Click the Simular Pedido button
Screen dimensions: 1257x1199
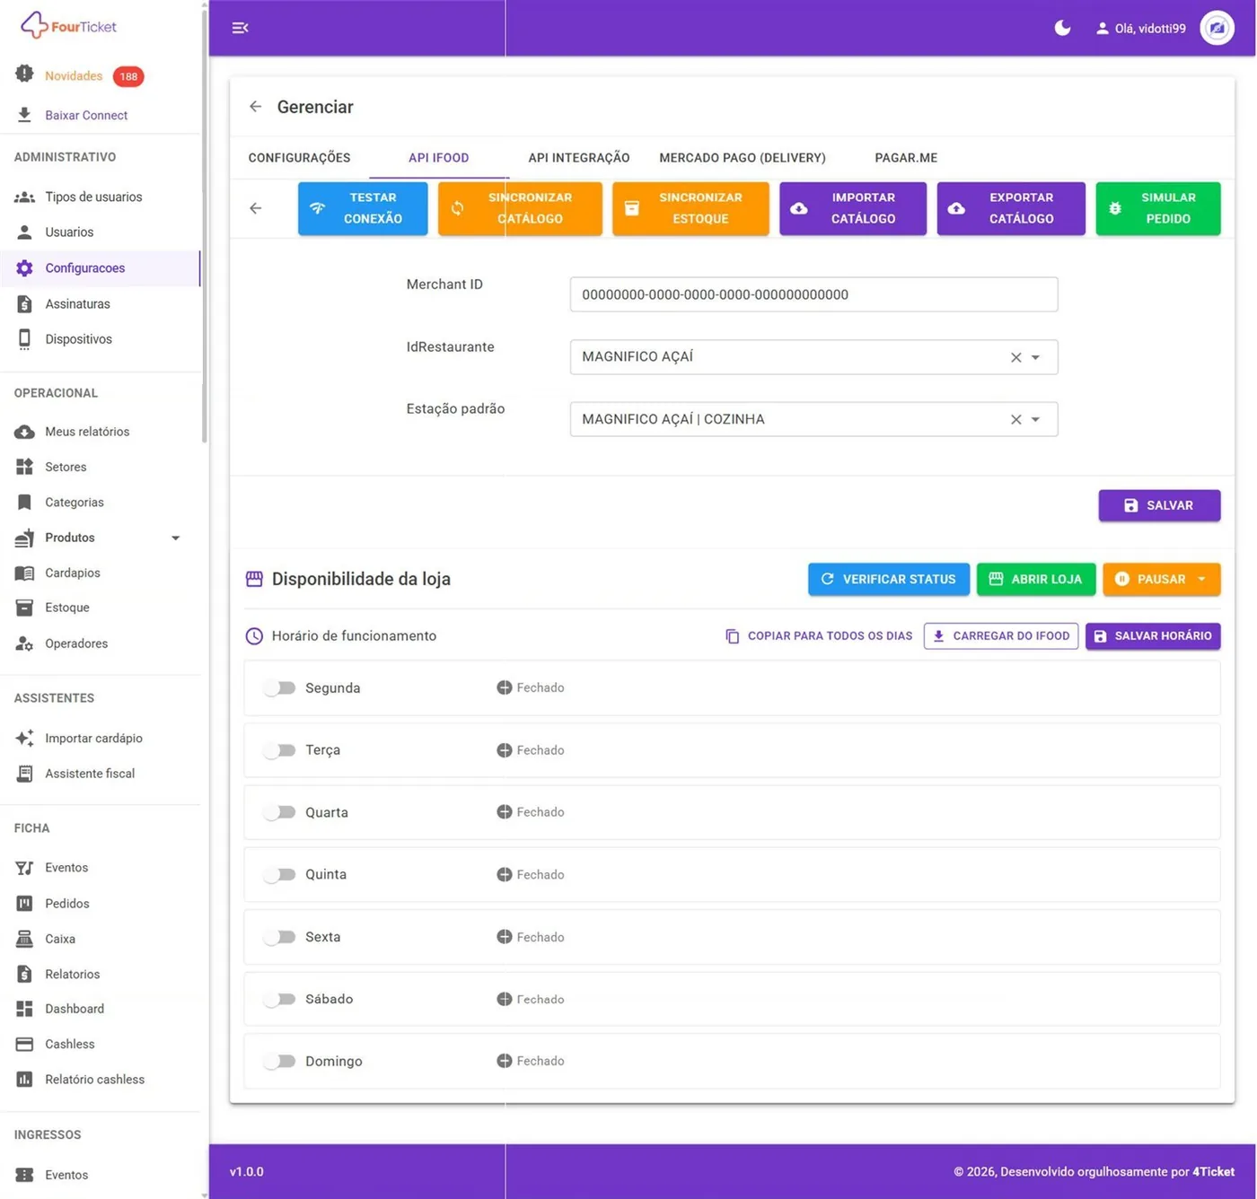pos(1158,208)
